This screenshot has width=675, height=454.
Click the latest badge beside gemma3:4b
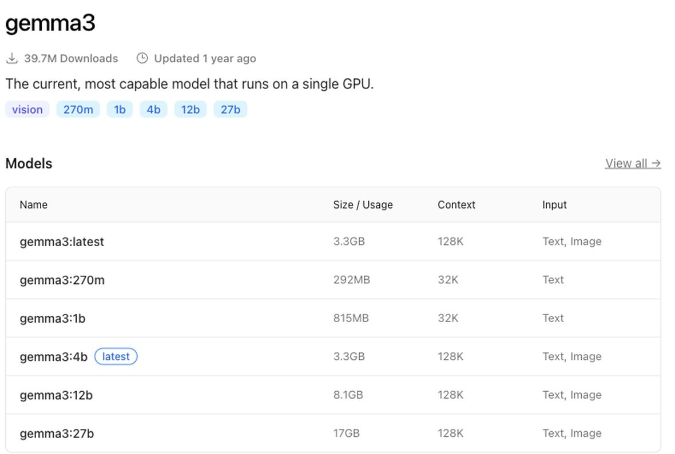click(116, 356)
